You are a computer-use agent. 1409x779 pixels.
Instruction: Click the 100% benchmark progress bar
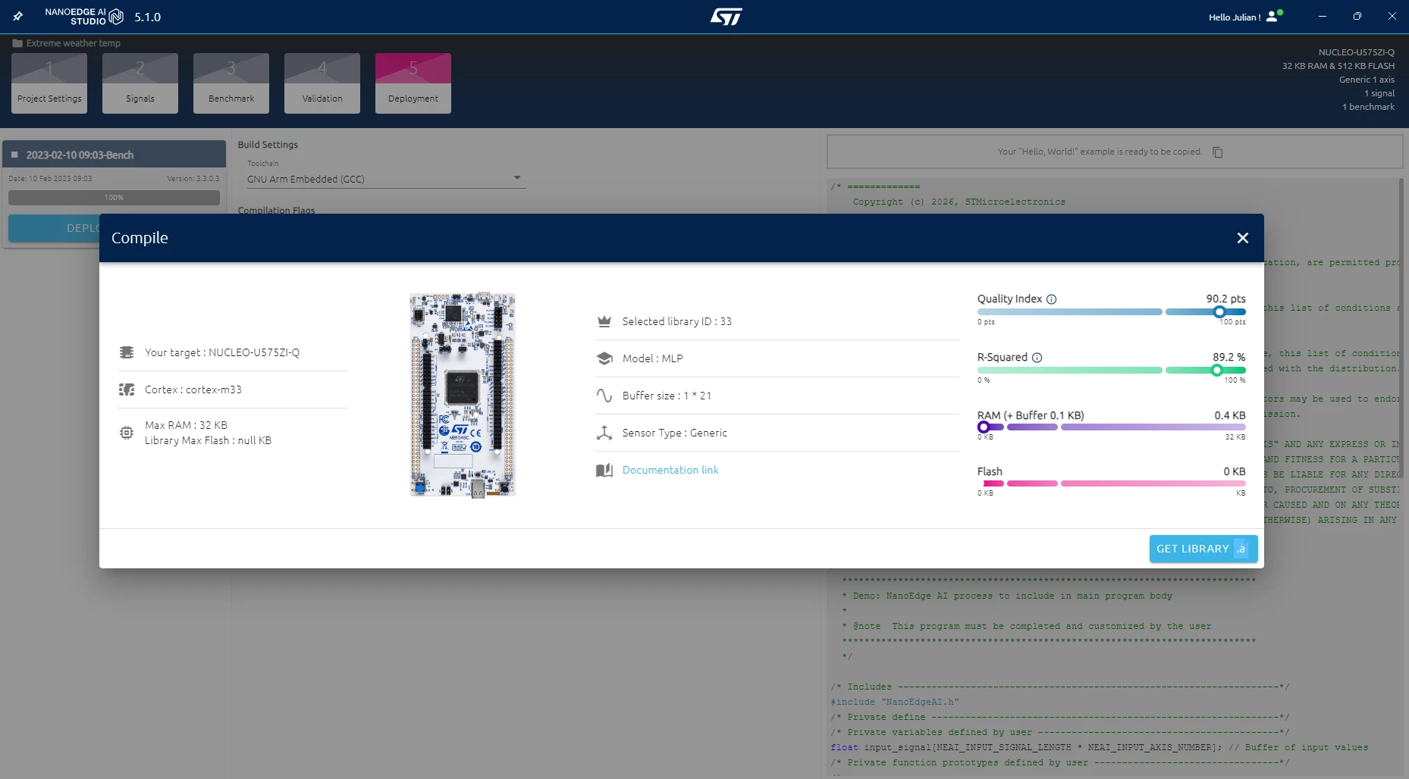coord(114,198)
